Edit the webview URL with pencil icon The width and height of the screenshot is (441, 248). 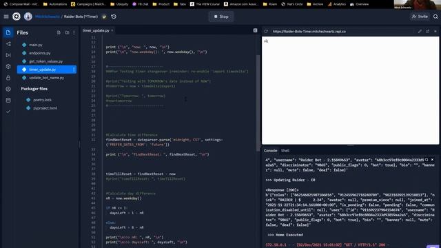(x=420, y=32)
